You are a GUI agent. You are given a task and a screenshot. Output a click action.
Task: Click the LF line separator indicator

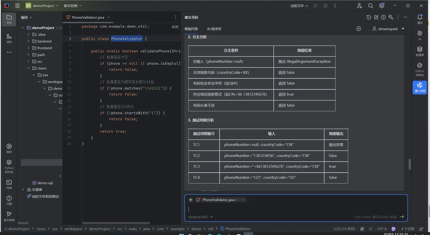371,229
